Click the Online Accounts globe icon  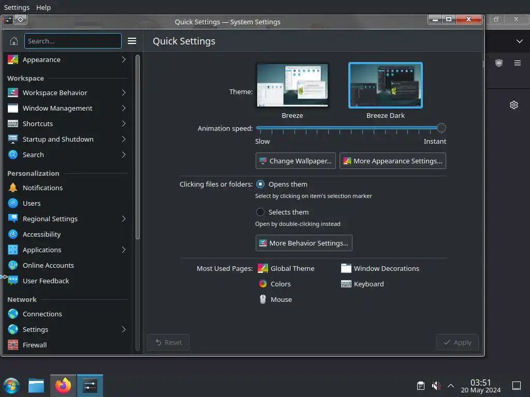point(13,266)
